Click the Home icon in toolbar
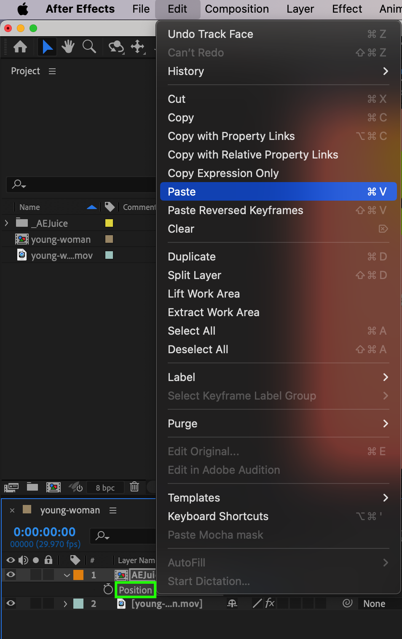This screenshot has width=402, height=639. (20, 46)
